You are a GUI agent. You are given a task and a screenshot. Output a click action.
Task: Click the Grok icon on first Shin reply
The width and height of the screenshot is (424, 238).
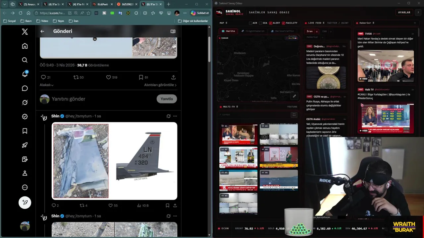pos(169,116)
